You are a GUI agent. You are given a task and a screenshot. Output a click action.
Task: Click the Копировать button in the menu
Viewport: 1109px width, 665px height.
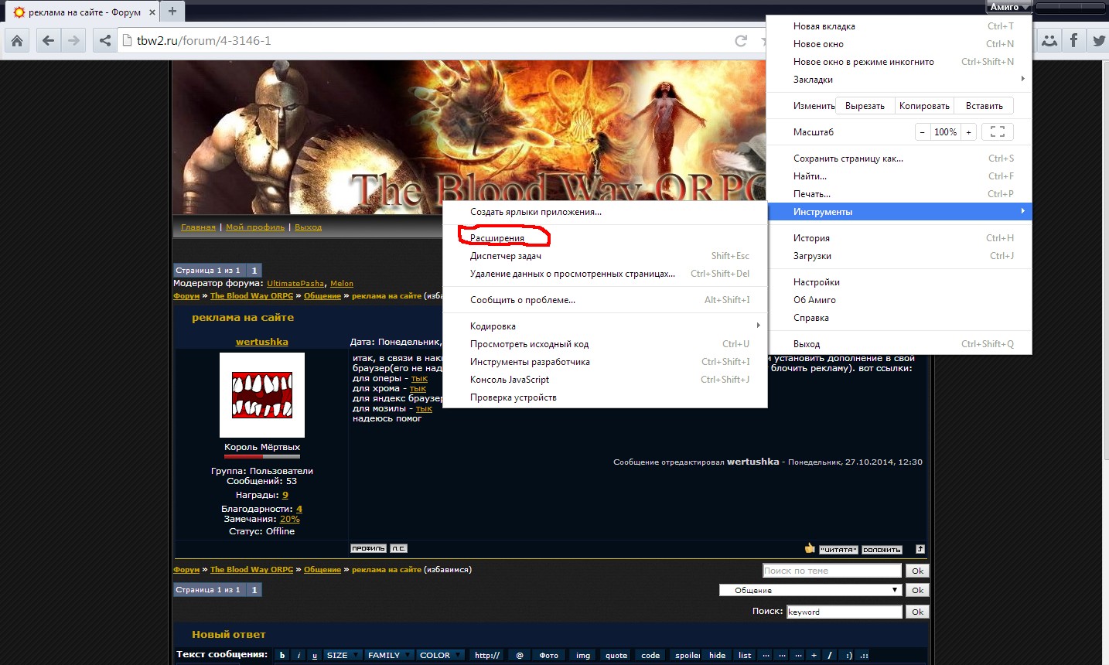[924, 106]
